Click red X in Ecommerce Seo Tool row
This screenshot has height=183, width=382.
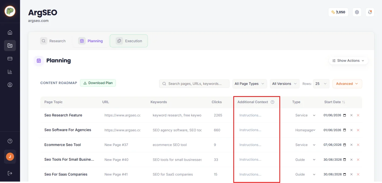pos(358,145)
